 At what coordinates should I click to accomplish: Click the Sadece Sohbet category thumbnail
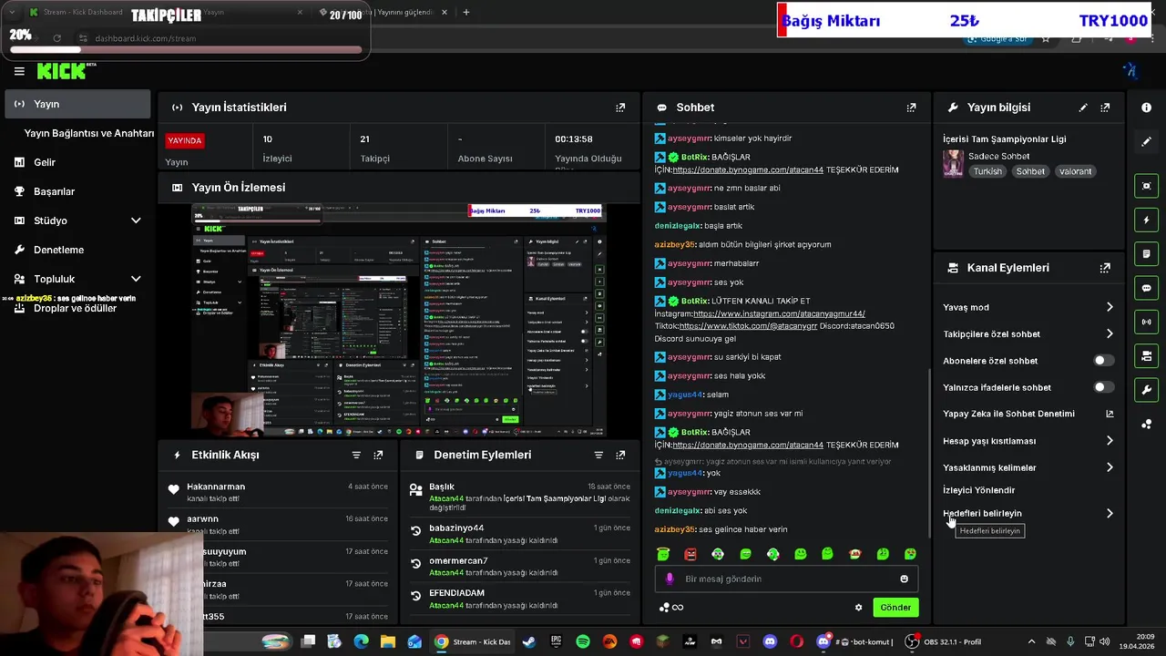(x=953, y=164)
